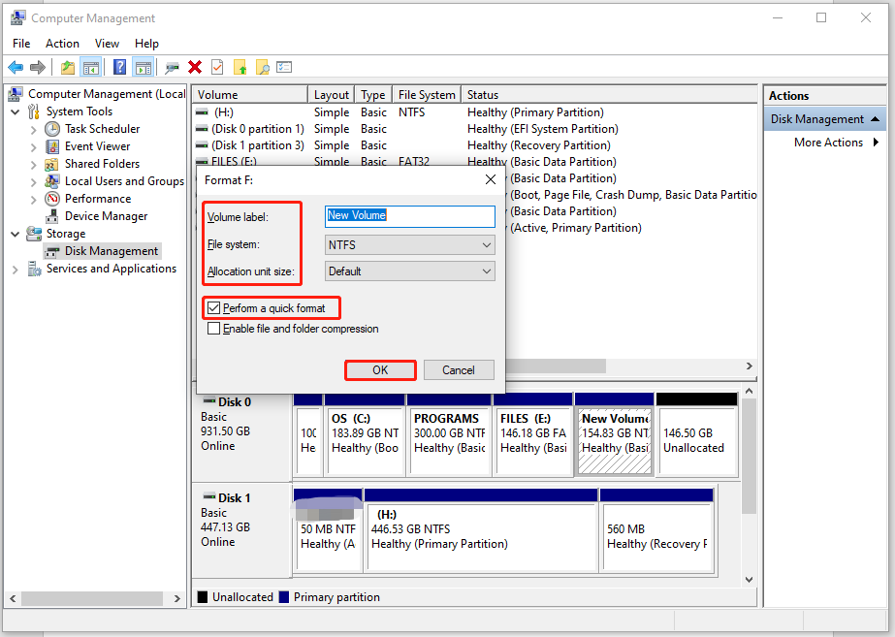Click the Task Scheduler clock icon
The width and height of the screenshot is (895, 637).
pos(52,129)
